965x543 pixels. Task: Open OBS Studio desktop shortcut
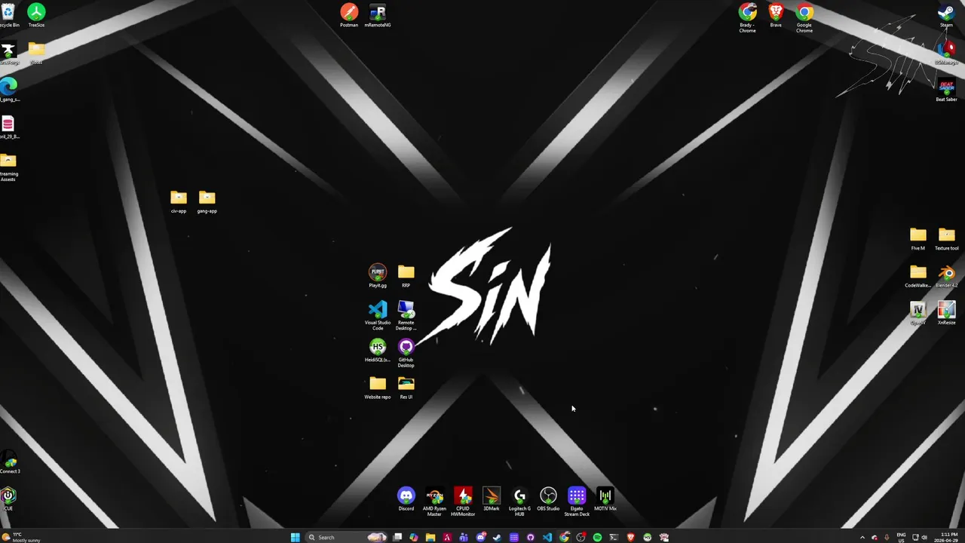[548, 499]
